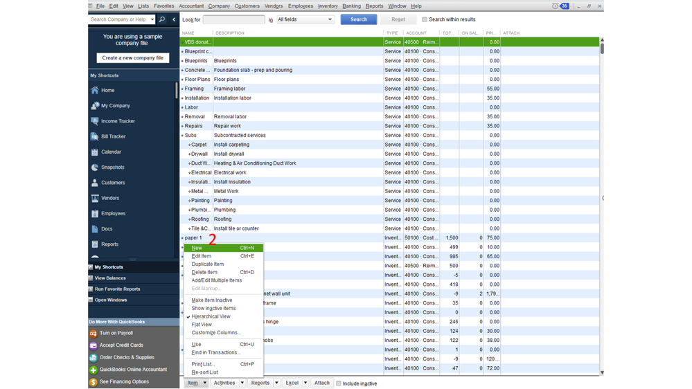Choose Add/Edit Multiple Items
692x389 pixels.
click(x=223, y=280)
